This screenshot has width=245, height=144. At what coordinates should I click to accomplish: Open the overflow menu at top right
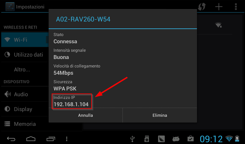point(236,7)
